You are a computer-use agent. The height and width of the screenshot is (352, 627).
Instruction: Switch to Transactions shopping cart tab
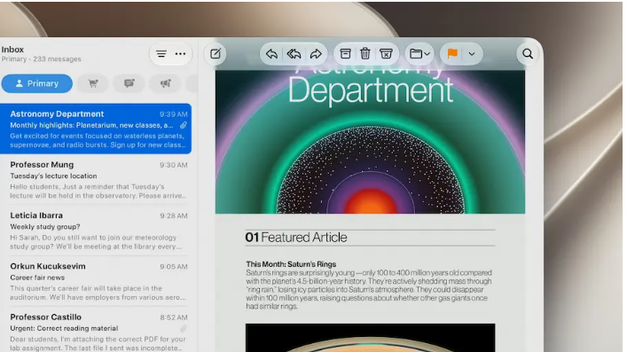93,83
